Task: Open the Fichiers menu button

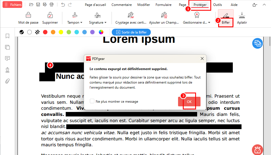Action: (x=12, y=5)
